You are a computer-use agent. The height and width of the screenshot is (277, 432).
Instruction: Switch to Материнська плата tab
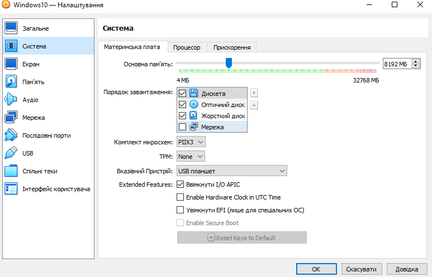tap(132, 47)
